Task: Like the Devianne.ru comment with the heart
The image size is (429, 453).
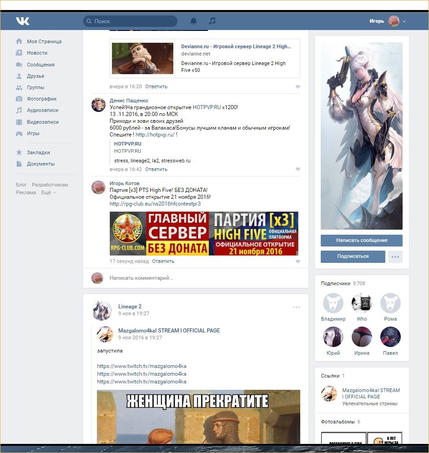Action: point(298,87)
